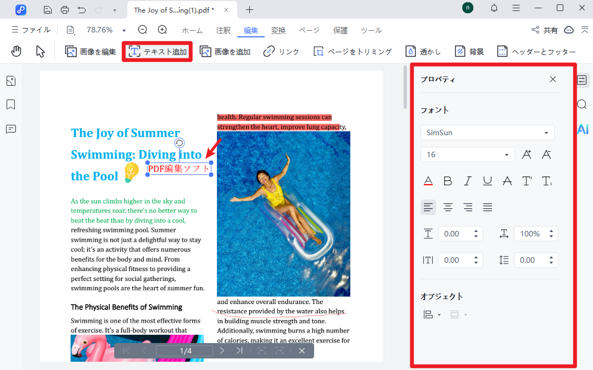The image size is (593, 370).
Task: Increase the line spacing value
Action: (x=551, y=257)
